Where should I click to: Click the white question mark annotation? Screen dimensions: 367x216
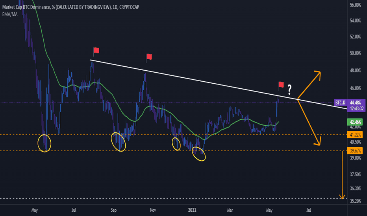(x=289, y=90)
